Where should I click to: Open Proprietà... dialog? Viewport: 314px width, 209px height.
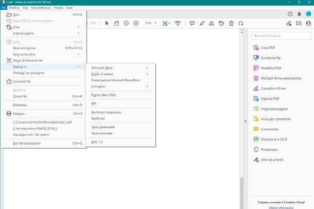pos(43,105)
